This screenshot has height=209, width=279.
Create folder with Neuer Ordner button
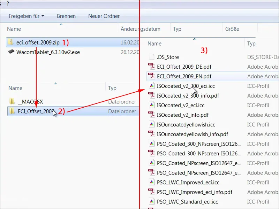(104, 16)
